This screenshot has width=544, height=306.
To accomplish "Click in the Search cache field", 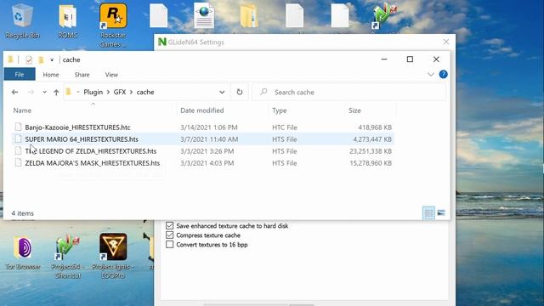I will click(348, 92).
